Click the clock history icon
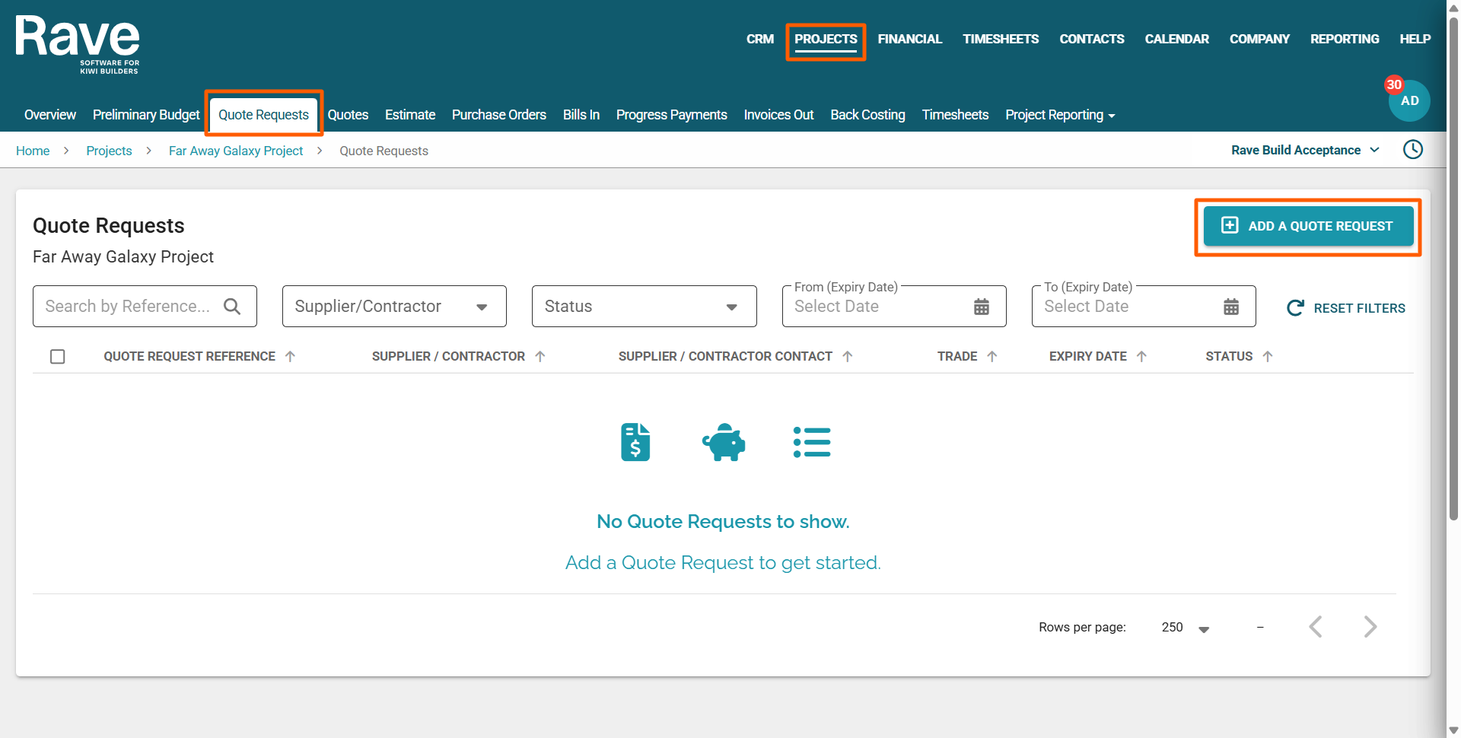Image resolution: width=1461 pixels, height=738 pixels. tap(1412, 150)
